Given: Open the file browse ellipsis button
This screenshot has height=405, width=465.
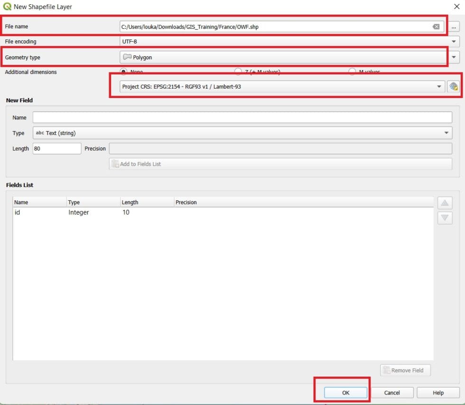Looking at the screenshot, I should [x=454, y=27].
